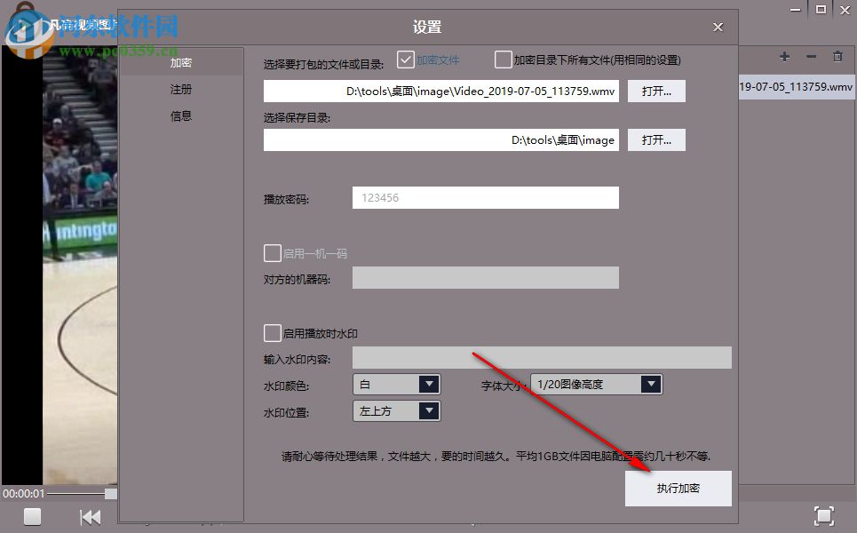Enable 加密目录下所有文件 option

502,59
